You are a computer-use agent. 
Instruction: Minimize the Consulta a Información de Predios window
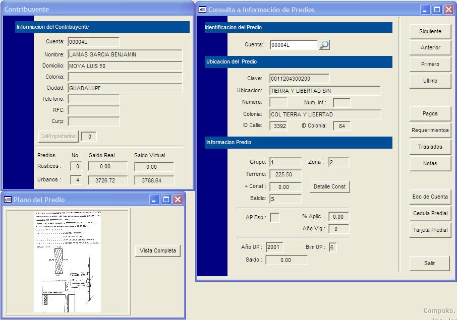pos(426,9)
